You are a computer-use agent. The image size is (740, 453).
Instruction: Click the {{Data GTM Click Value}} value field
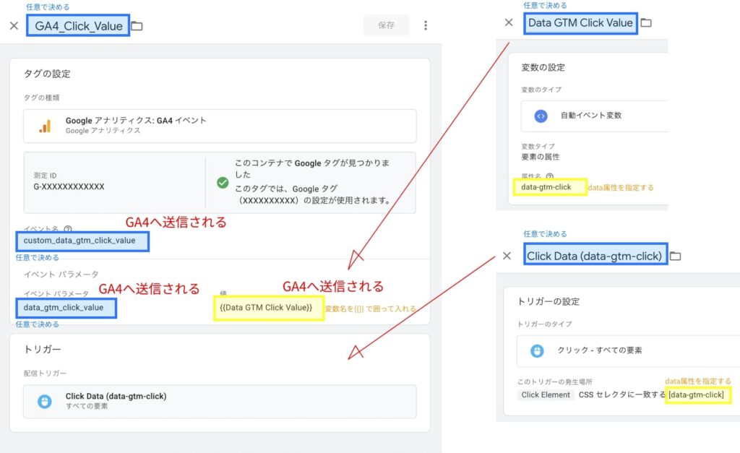(268, 308)
